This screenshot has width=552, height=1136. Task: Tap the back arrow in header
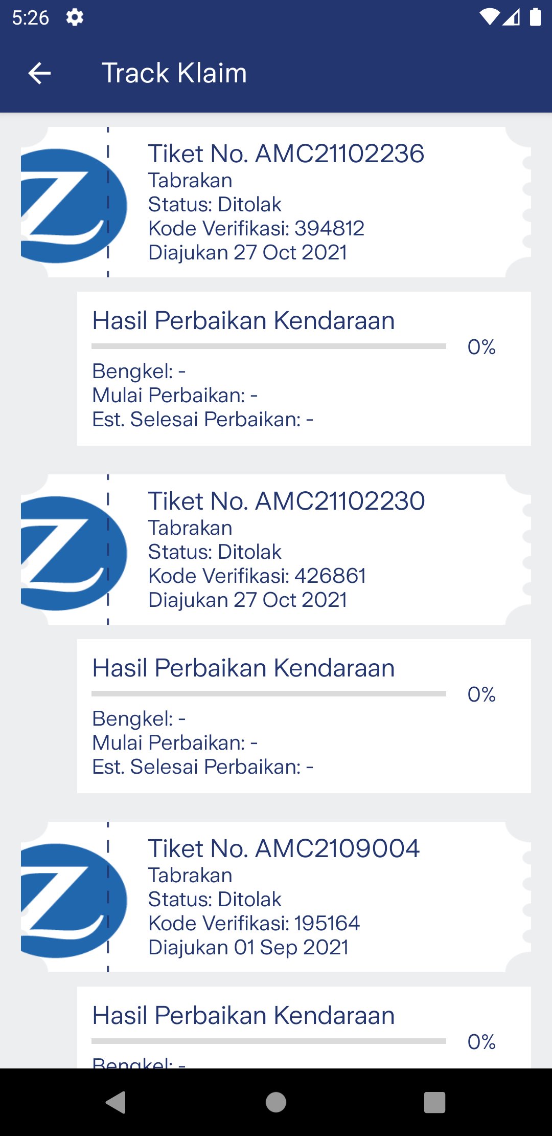(x=39, y=73)
